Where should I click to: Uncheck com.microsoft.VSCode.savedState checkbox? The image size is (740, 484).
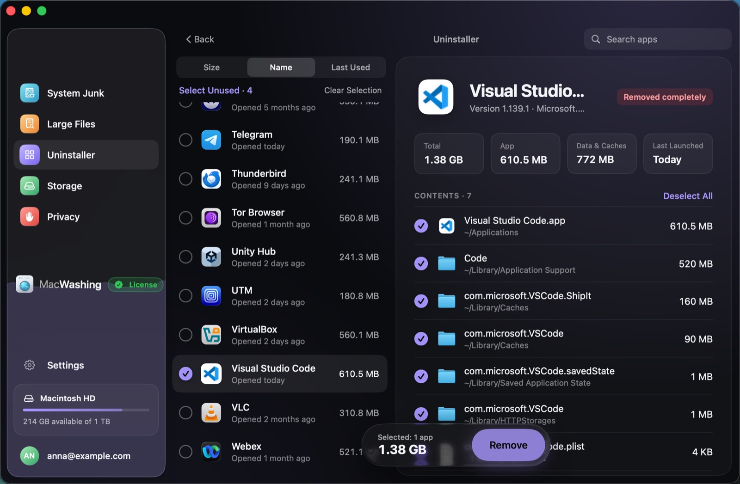click(x=421, y=377)
